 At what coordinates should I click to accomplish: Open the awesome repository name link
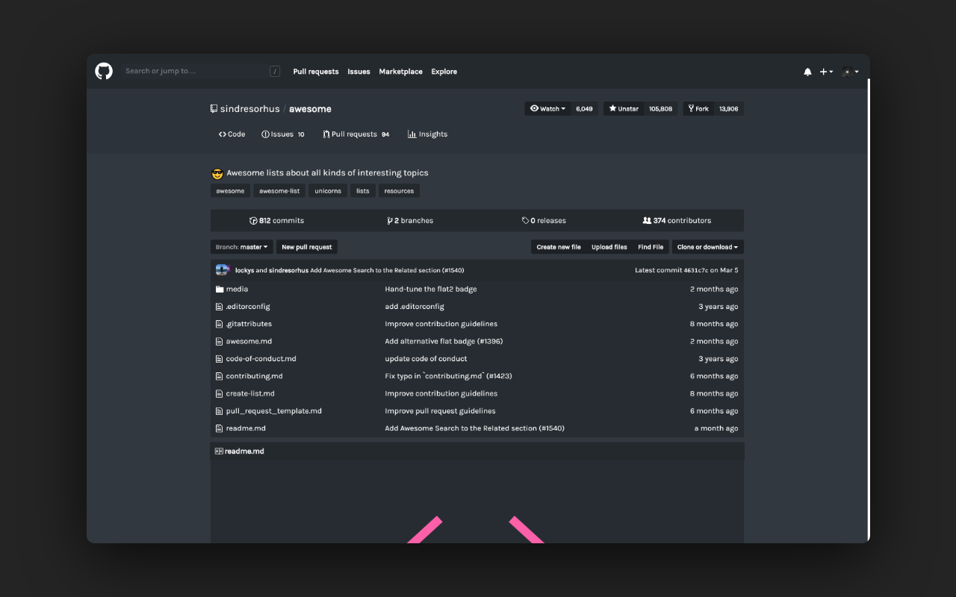pyautogui.click(x=310, y=109)
